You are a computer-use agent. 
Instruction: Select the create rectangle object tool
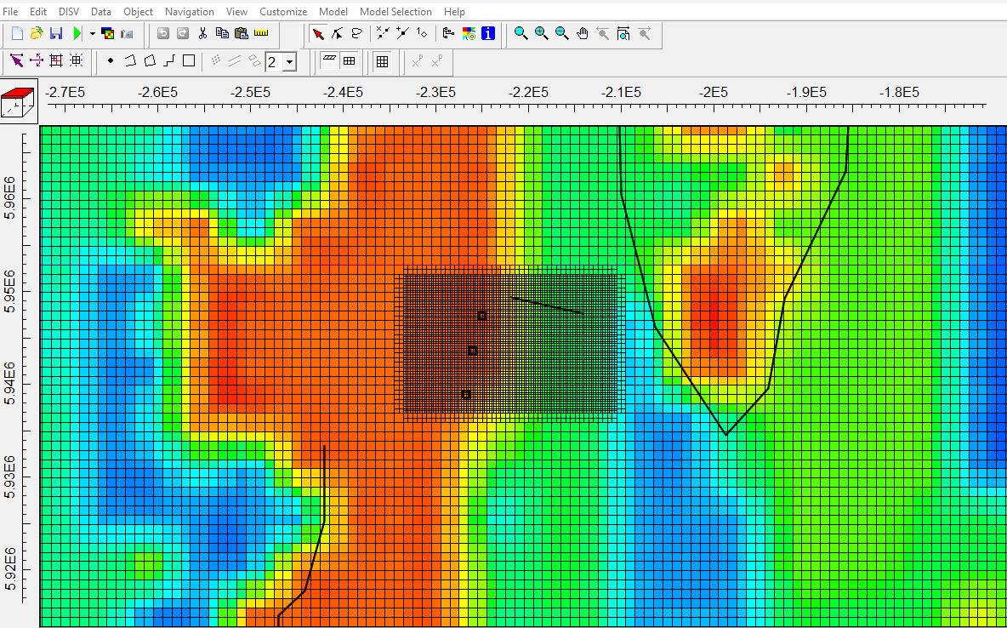click(189, 60)
